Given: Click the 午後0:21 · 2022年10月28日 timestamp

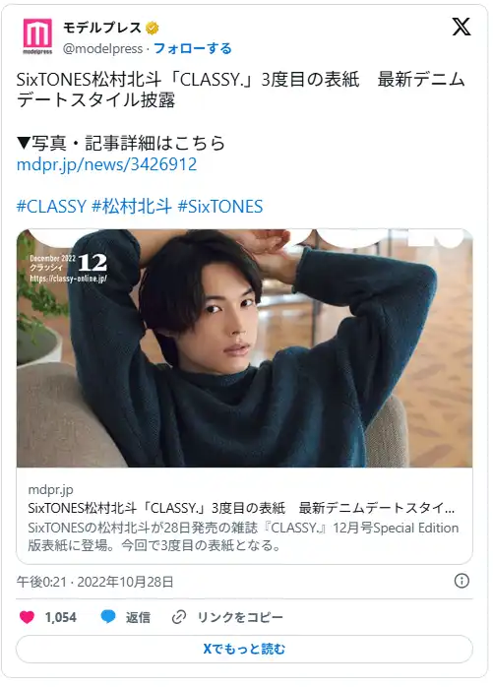Looking at the screenshot, I should 95,582.
